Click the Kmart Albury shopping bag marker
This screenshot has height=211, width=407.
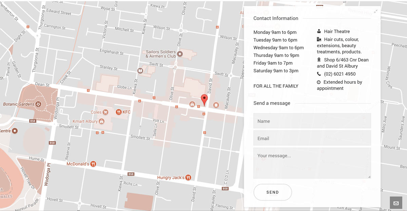pos(101,121)
